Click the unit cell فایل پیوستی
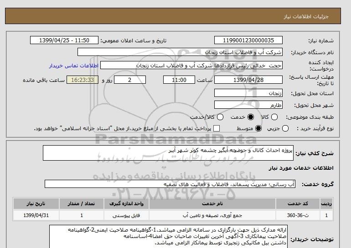 click(126, 215)
